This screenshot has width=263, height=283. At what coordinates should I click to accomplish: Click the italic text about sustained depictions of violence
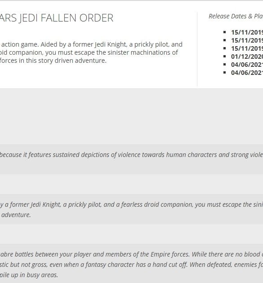pyautogui.click(x=131, y=155)
